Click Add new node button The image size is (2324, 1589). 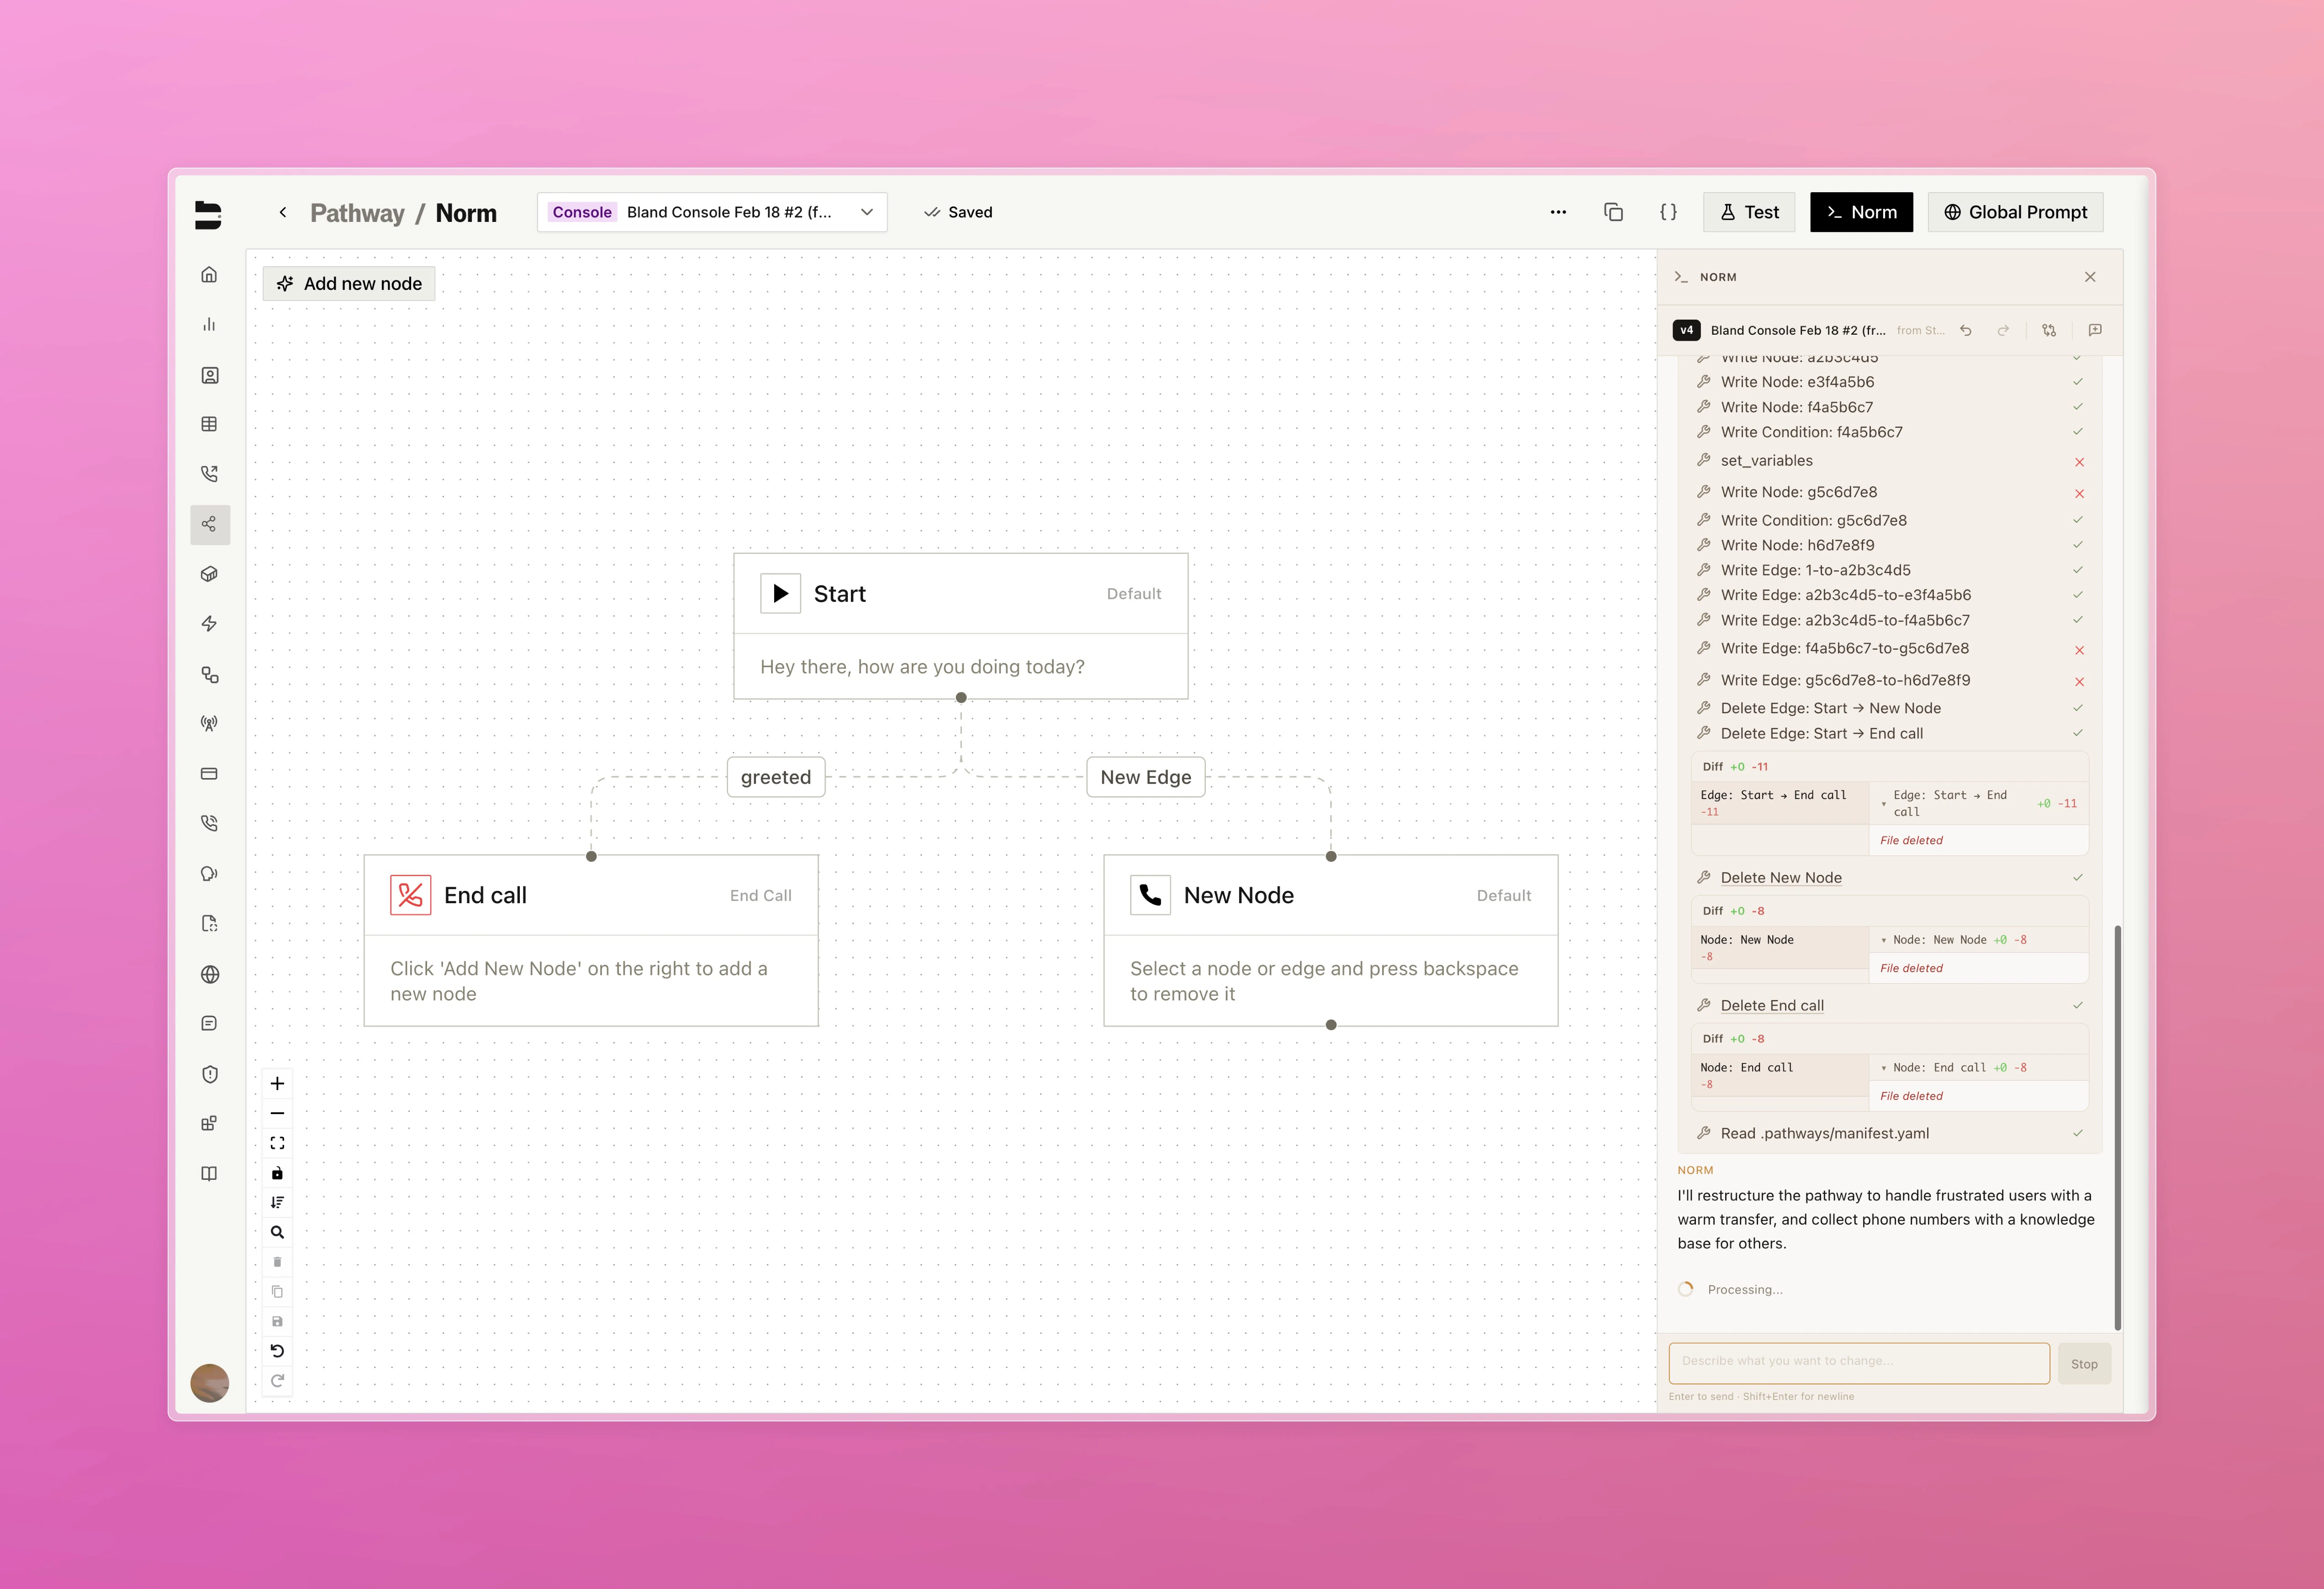349,284
